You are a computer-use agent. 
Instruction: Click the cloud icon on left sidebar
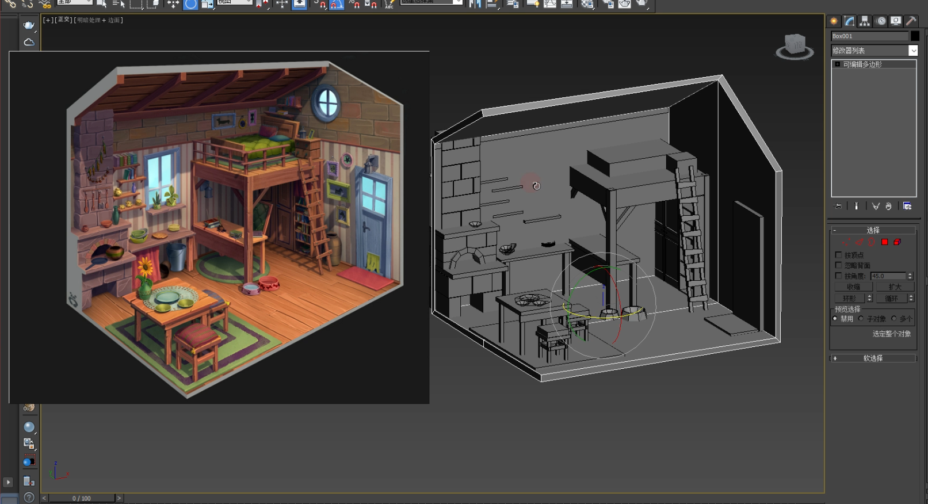pyautogui.click(x=29, y=42)
